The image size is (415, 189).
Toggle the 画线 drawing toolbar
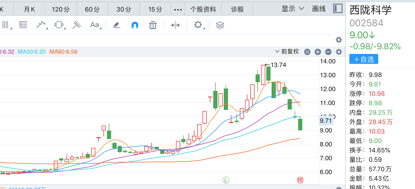[x=319, y=9]
